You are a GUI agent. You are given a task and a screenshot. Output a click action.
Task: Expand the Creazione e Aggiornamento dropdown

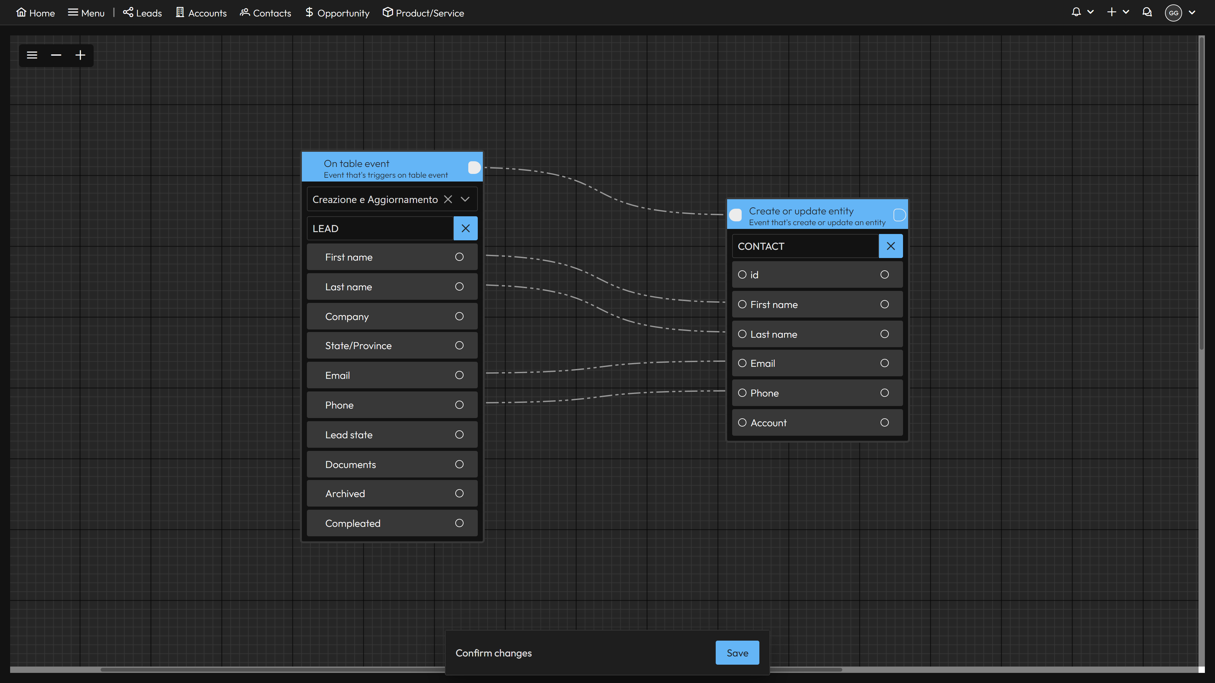click(466, 199)
